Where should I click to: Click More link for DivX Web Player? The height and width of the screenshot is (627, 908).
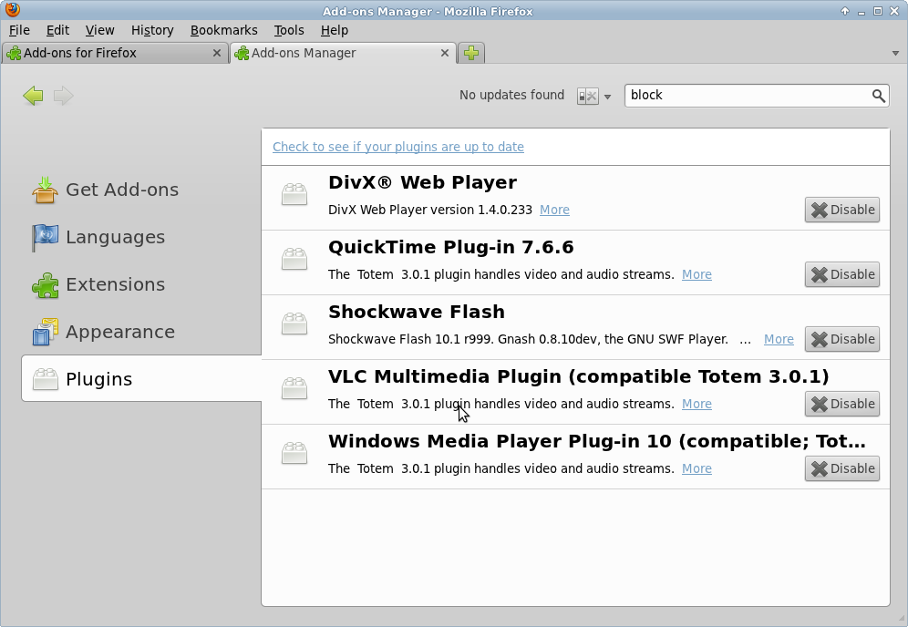pyautogui.click(x=555, y=210)
